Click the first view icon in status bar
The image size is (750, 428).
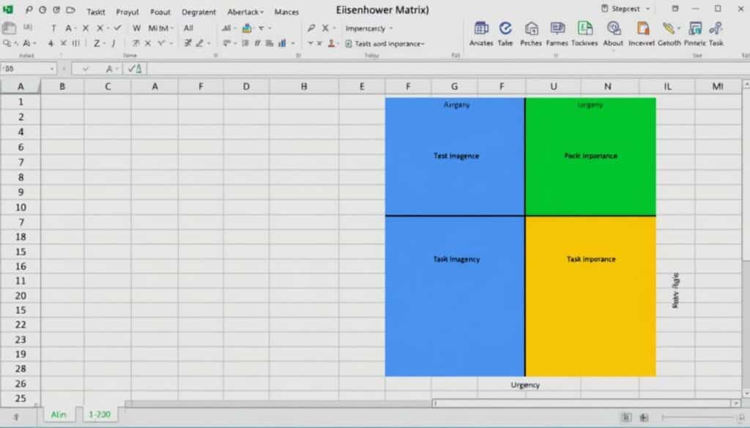pyautogui.click(x=627, y=417)
